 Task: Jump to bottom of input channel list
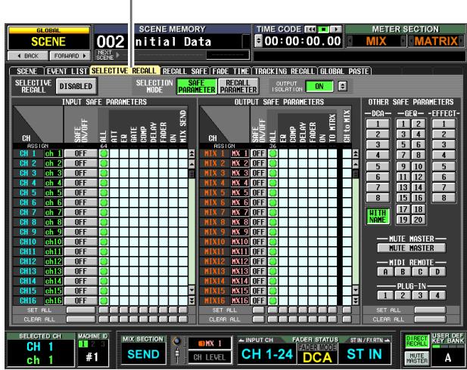coord(191,301)
